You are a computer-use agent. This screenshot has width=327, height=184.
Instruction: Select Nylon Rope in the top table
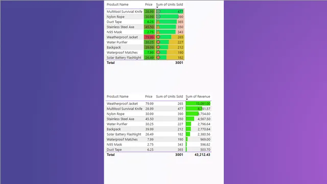tap(115, 17)
